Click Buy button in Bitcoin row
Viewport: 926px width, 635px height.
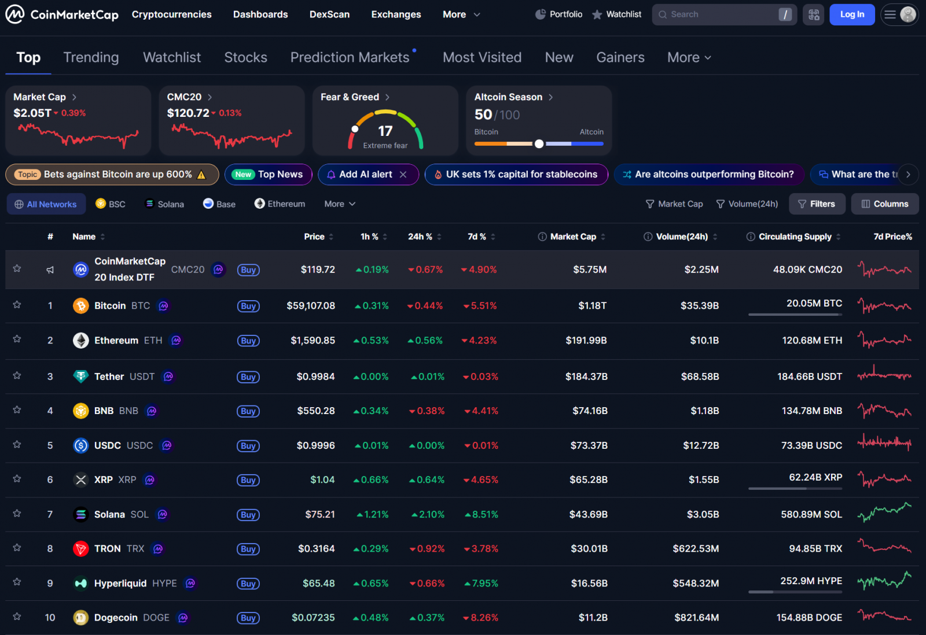click(x=248, y=306)
